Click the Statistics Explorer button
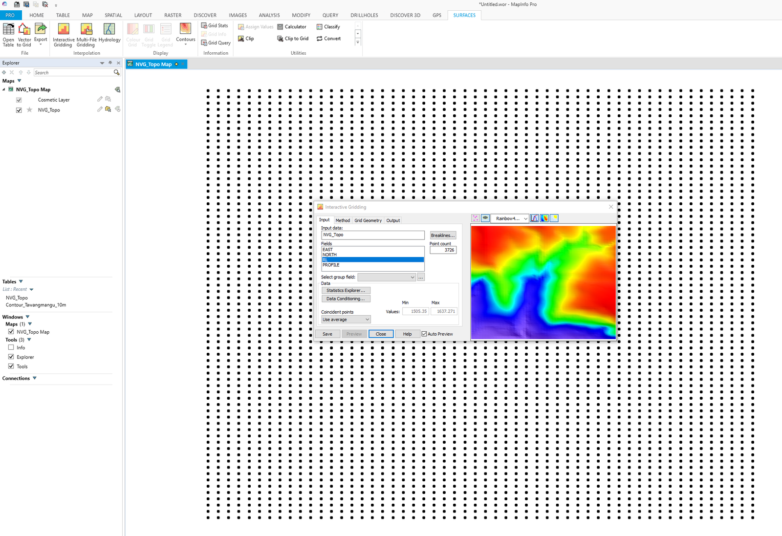The height and width of the screenshot is (536, 782). (346, 290)
